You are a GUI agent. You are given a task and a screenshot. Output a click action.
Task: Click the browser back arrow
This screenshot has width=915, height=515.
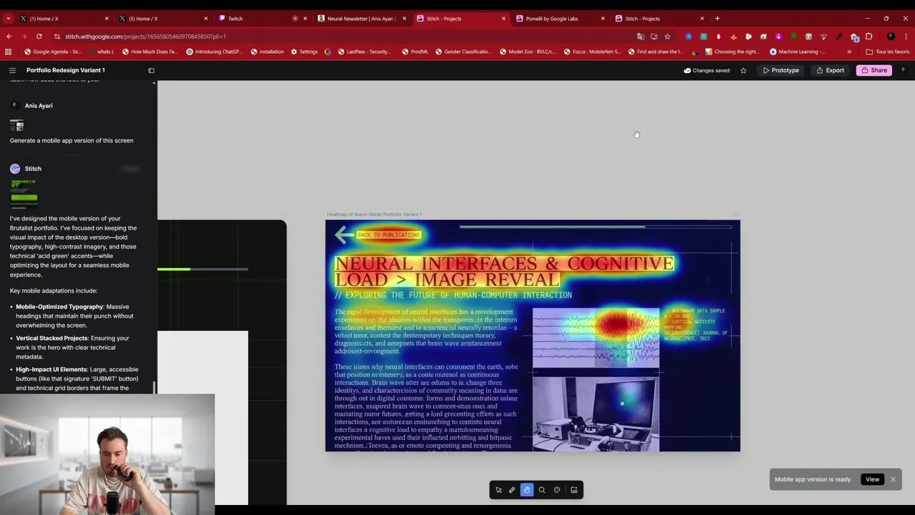9,36
